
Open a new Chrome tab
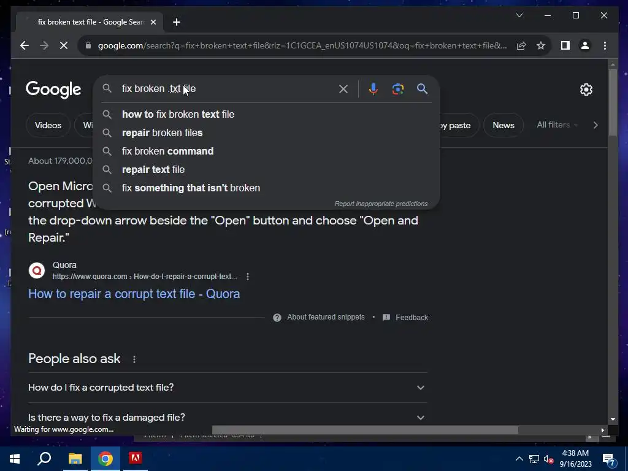177,22
